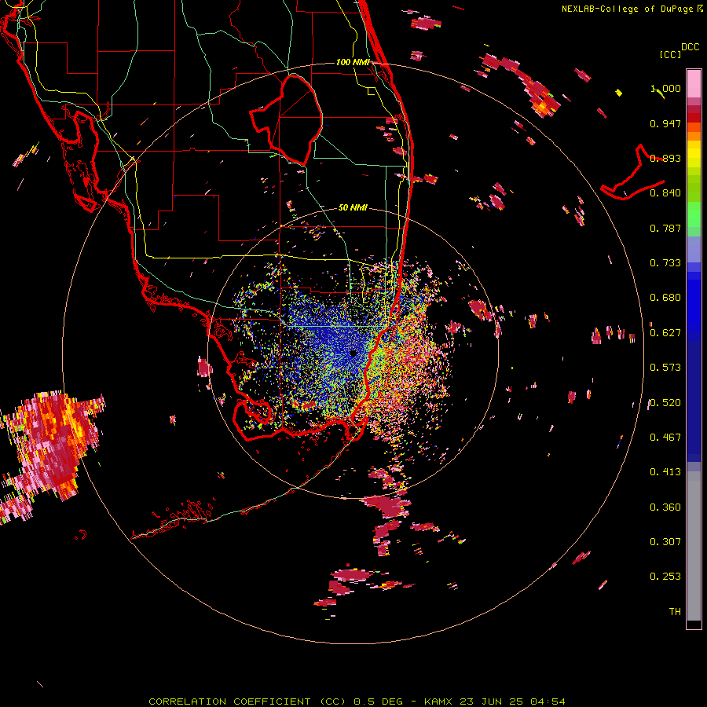The height and width of the screenshot is (707, 707).
Task: Select the 0.520 scale value
Action: pos(665,403)
